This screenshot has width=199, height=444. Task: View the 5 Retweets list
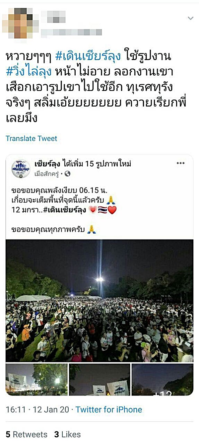pos(27,434)
